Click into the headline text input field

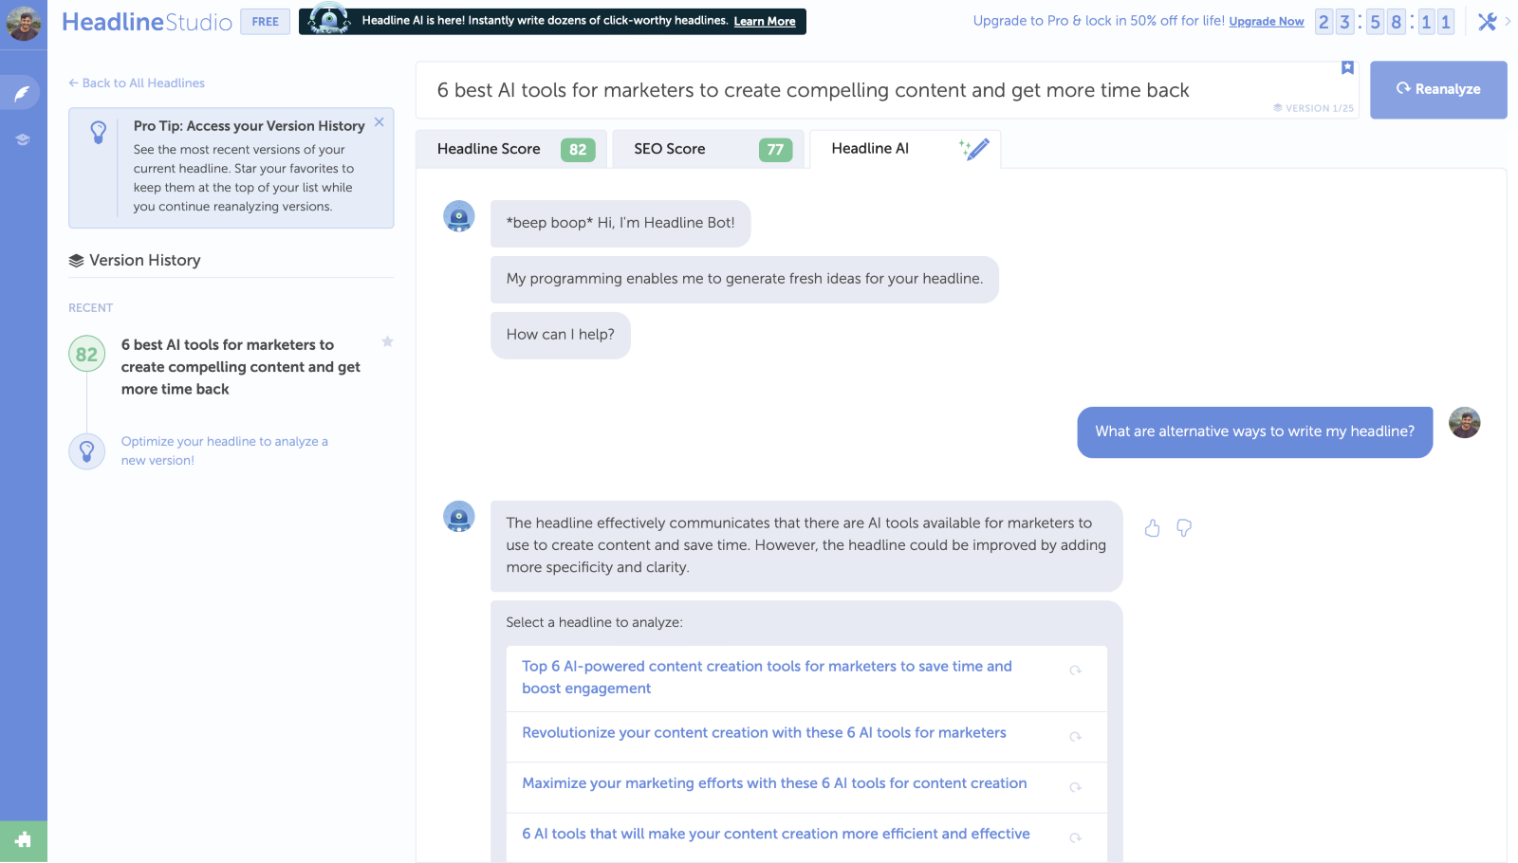[x=887, y=90]
